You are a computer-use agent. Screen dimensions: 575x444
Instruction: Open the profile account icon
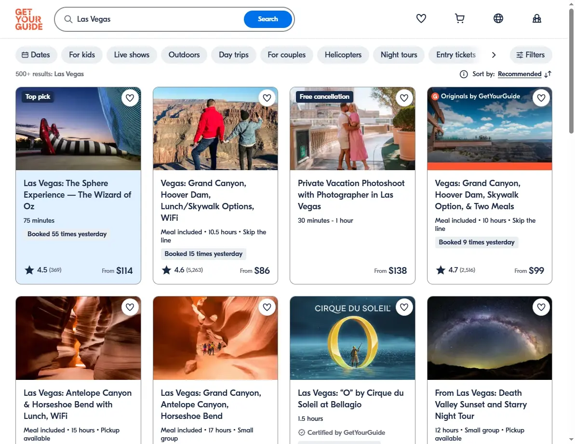click(x=536, y=18)
